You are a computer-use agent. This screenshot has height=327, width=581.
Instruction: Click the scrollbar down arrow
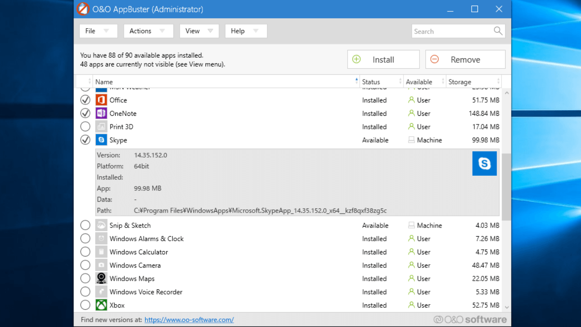(x=507, y=307)
